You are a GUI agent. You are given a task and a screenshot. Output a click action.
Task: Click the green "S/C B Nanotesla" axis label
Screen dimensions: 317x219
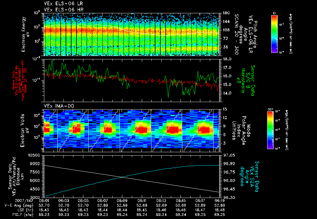(245, 80)
